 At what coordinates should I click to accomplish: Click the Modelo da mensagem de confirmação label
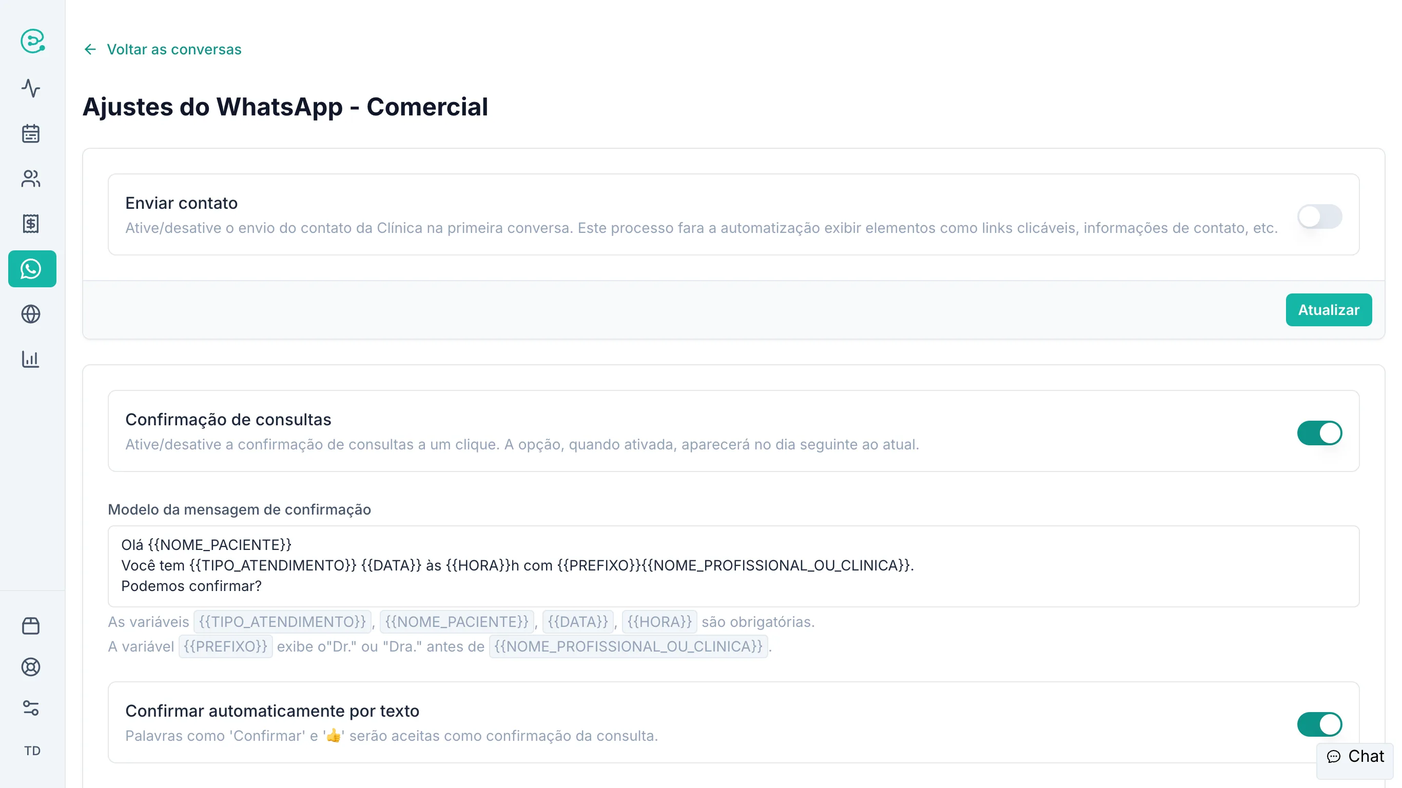[x=240, y=510]
